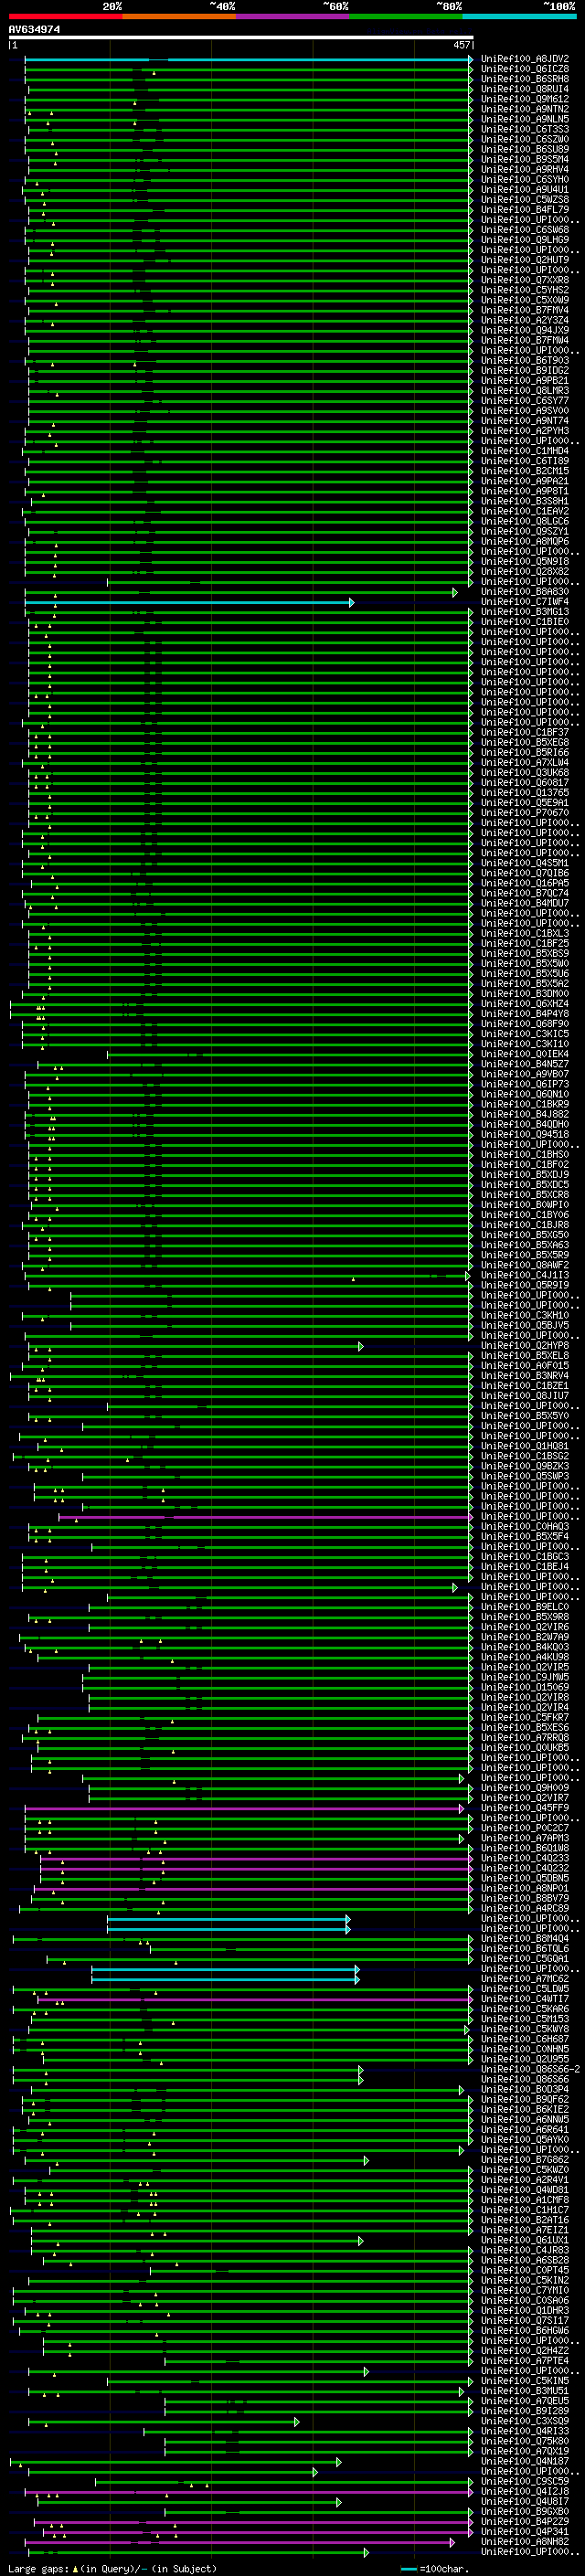Click the 457 query end position label
The image size is (585, 2576).
point(461,45)
